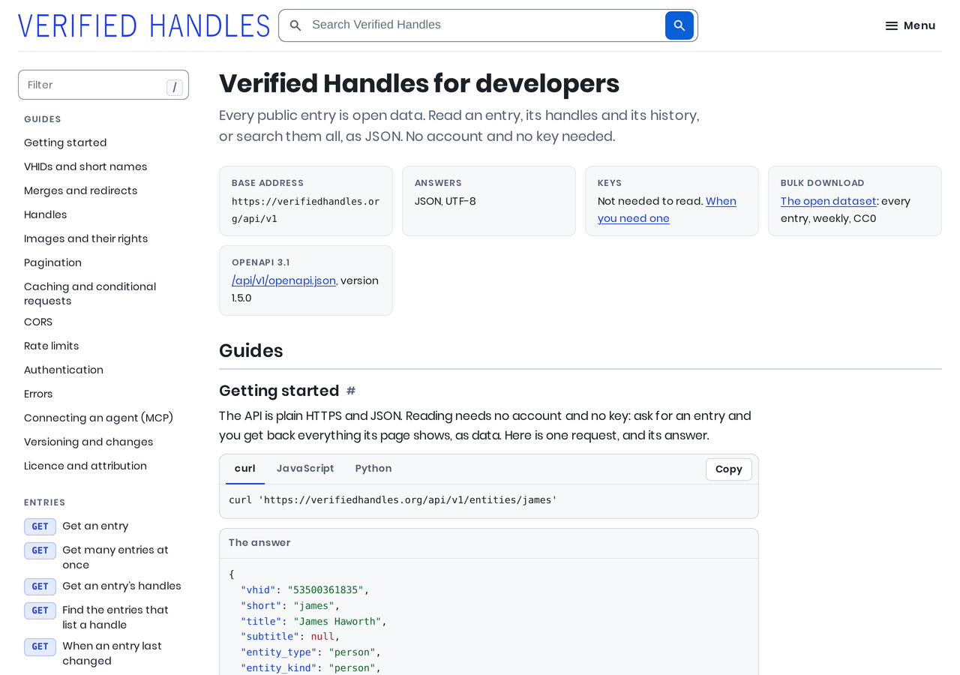Copy the curl code sample
960x675 pixels.
[728, 469]
